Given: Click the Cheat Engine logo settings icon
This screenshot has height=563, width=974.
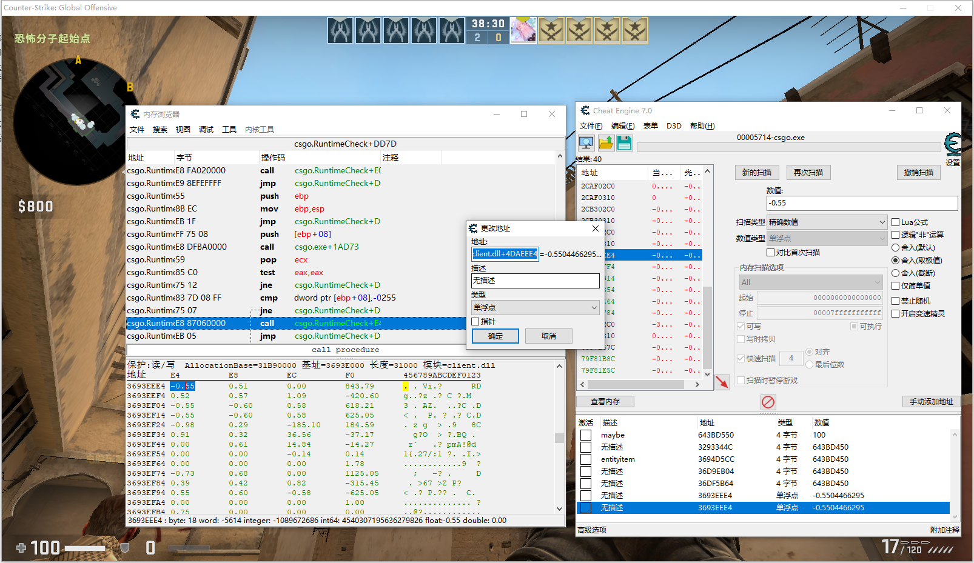Looking at the screenshot, I should (x=953, y=144).
